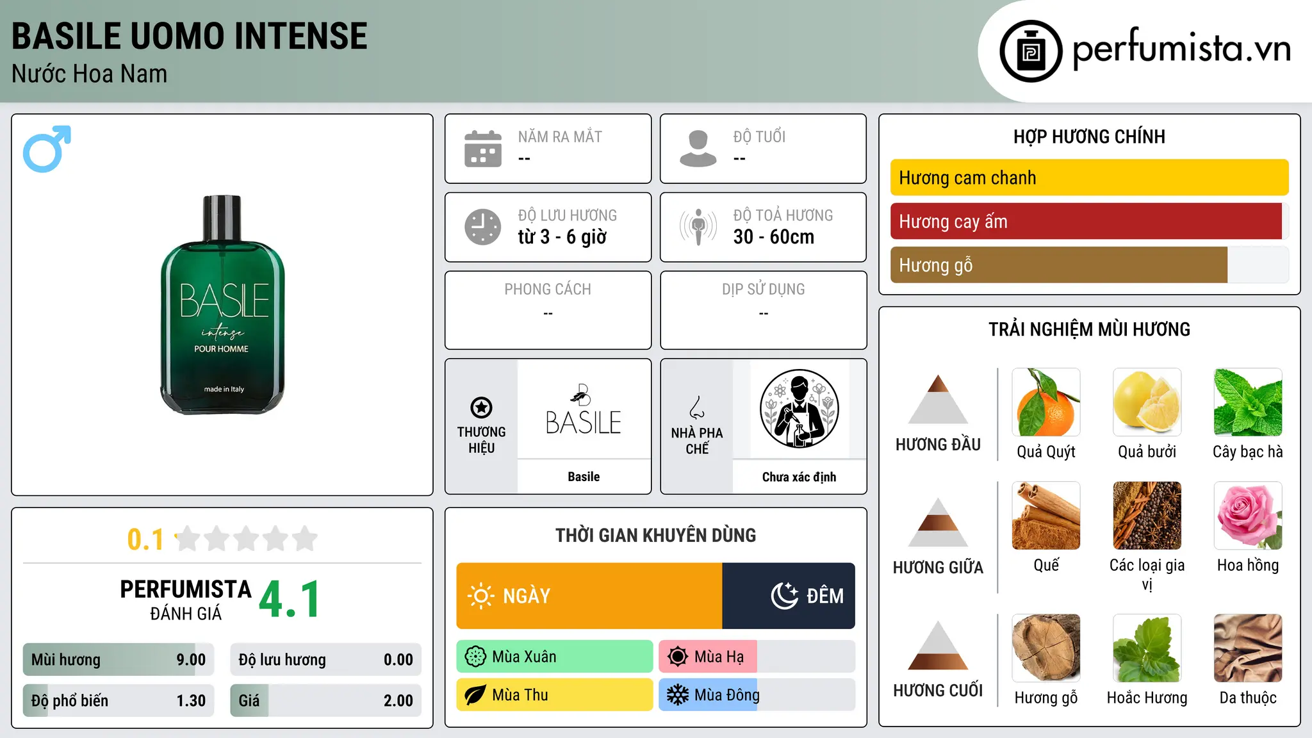The image size is (1312, 738).
Task: Click the Hương cuối pyramid icon
Action: (x=938, y=645)
